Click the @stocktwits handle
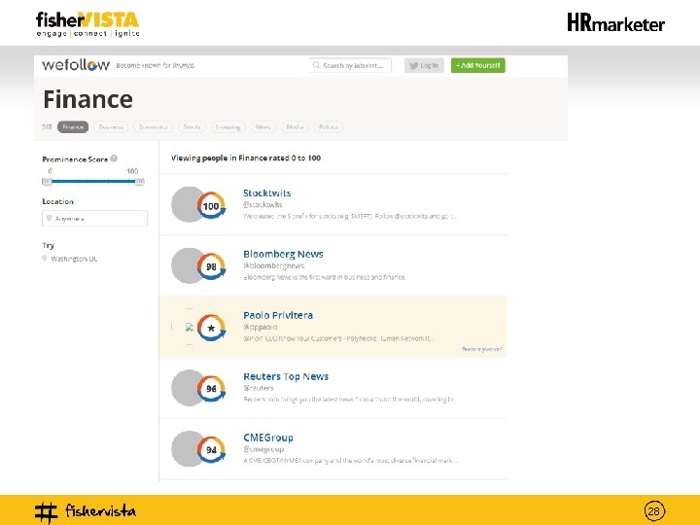 (x=262, y=204)
